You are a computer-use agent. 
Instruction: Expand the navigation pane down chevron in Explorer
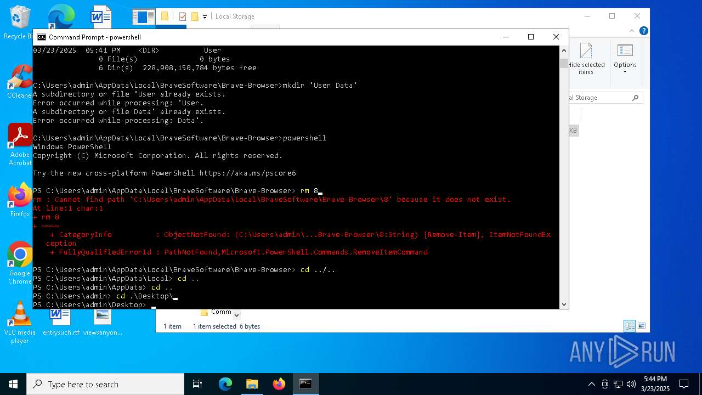click(237, 315)
